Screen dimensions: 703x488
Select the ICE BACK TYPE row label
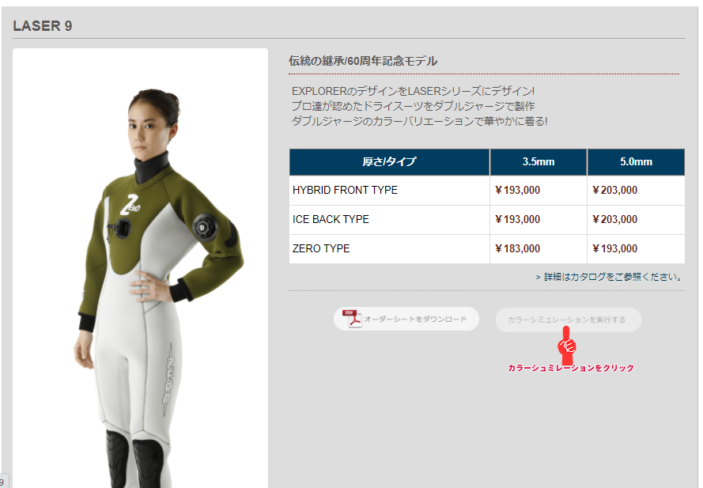331,219
